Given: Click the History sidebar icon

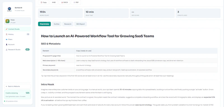Looking at the screenshot, I should click(x=6, y=34).
